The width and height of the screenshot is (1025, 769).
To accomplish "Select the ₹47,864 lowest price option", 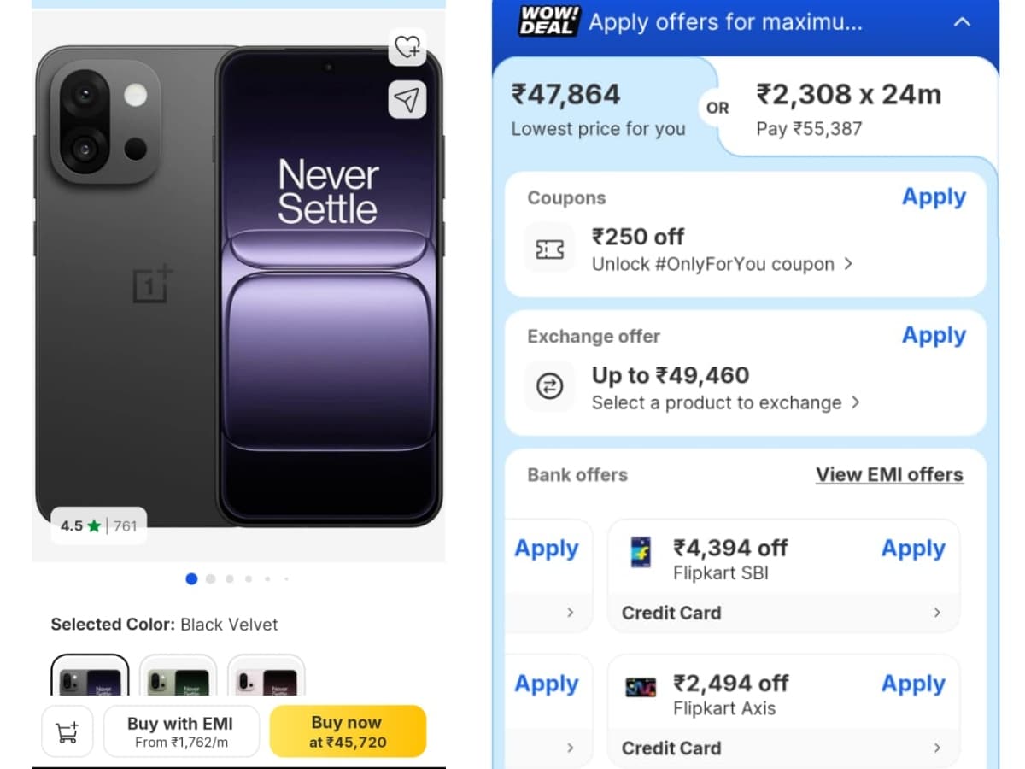I will tap(598, 109).
